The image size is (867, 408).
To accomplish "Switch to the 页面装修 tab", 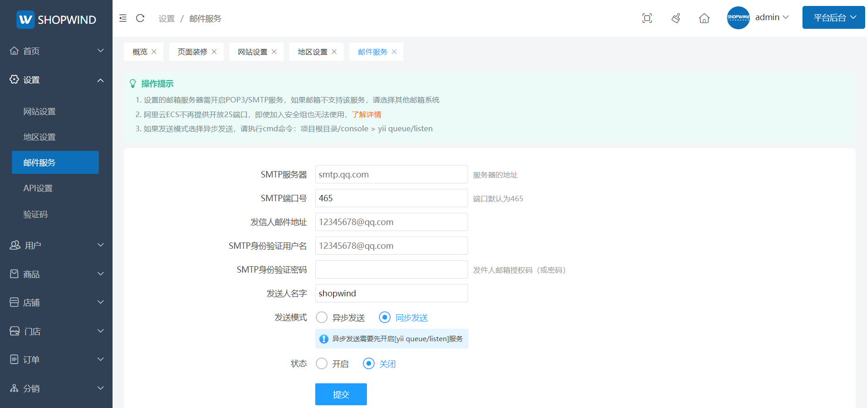I will [192, 52].
